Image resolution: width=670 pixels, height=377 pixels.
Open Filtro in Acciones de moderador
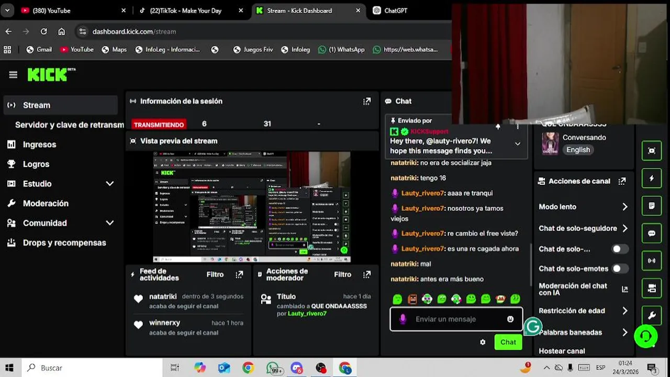coord(343,274)
